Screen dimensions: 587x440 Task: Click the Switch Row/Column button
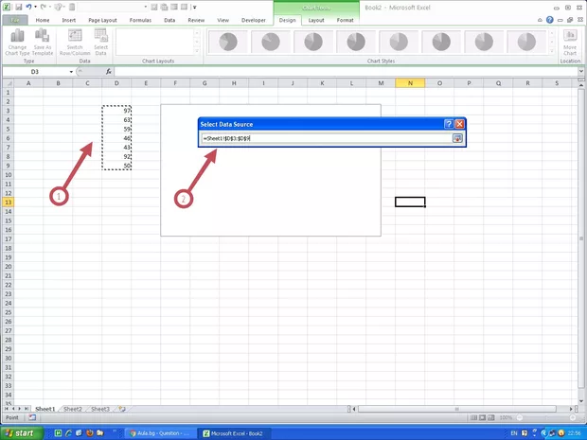(75, 43)
